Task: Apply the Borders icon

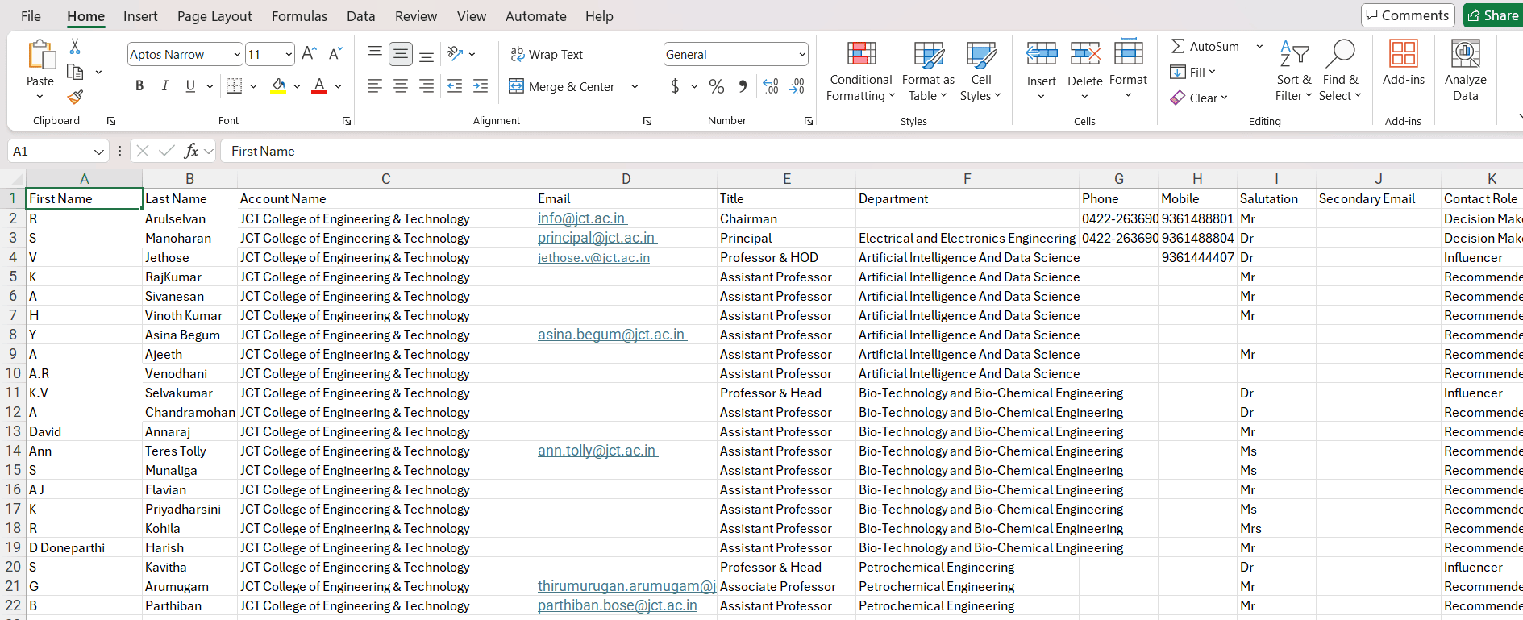Action: coord(235,85)
